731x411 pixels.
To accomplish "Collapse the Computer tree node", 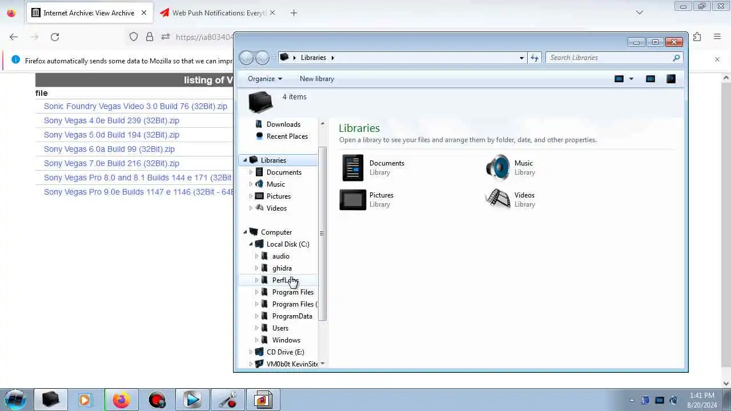I will point(245,232).
